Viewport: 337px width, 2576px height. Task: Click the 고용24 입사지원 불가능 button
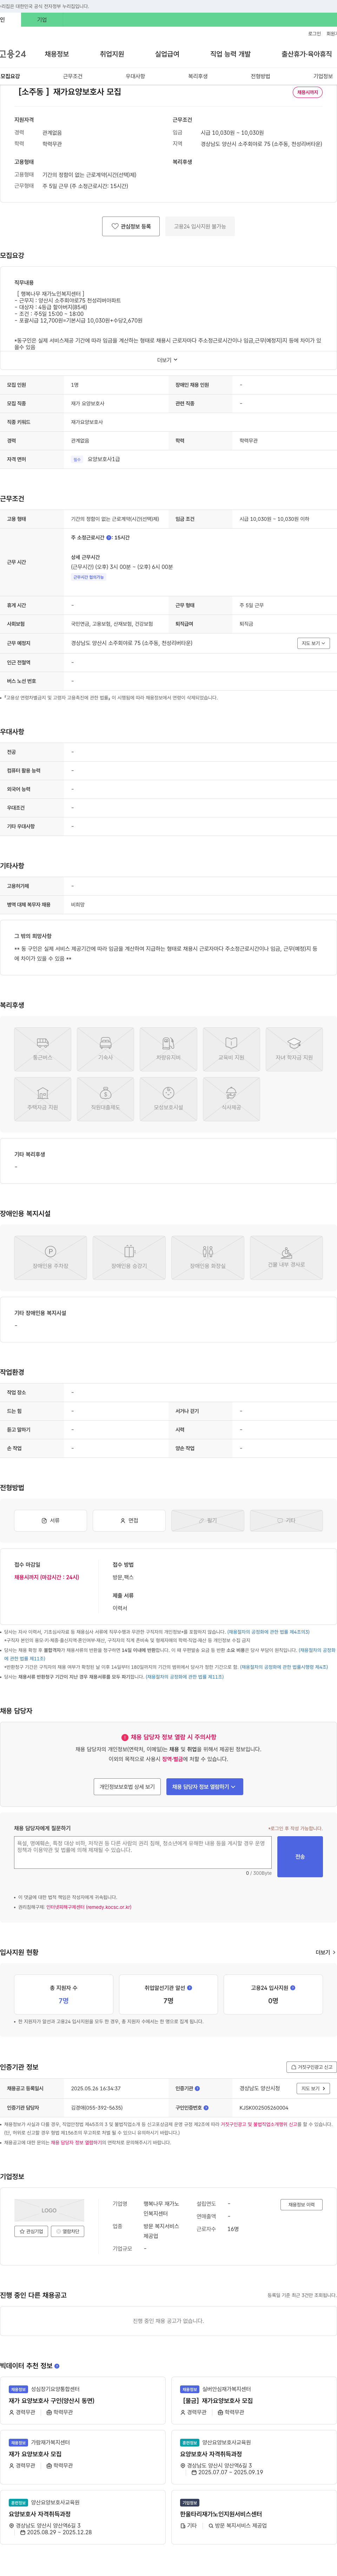click(200, 226)
